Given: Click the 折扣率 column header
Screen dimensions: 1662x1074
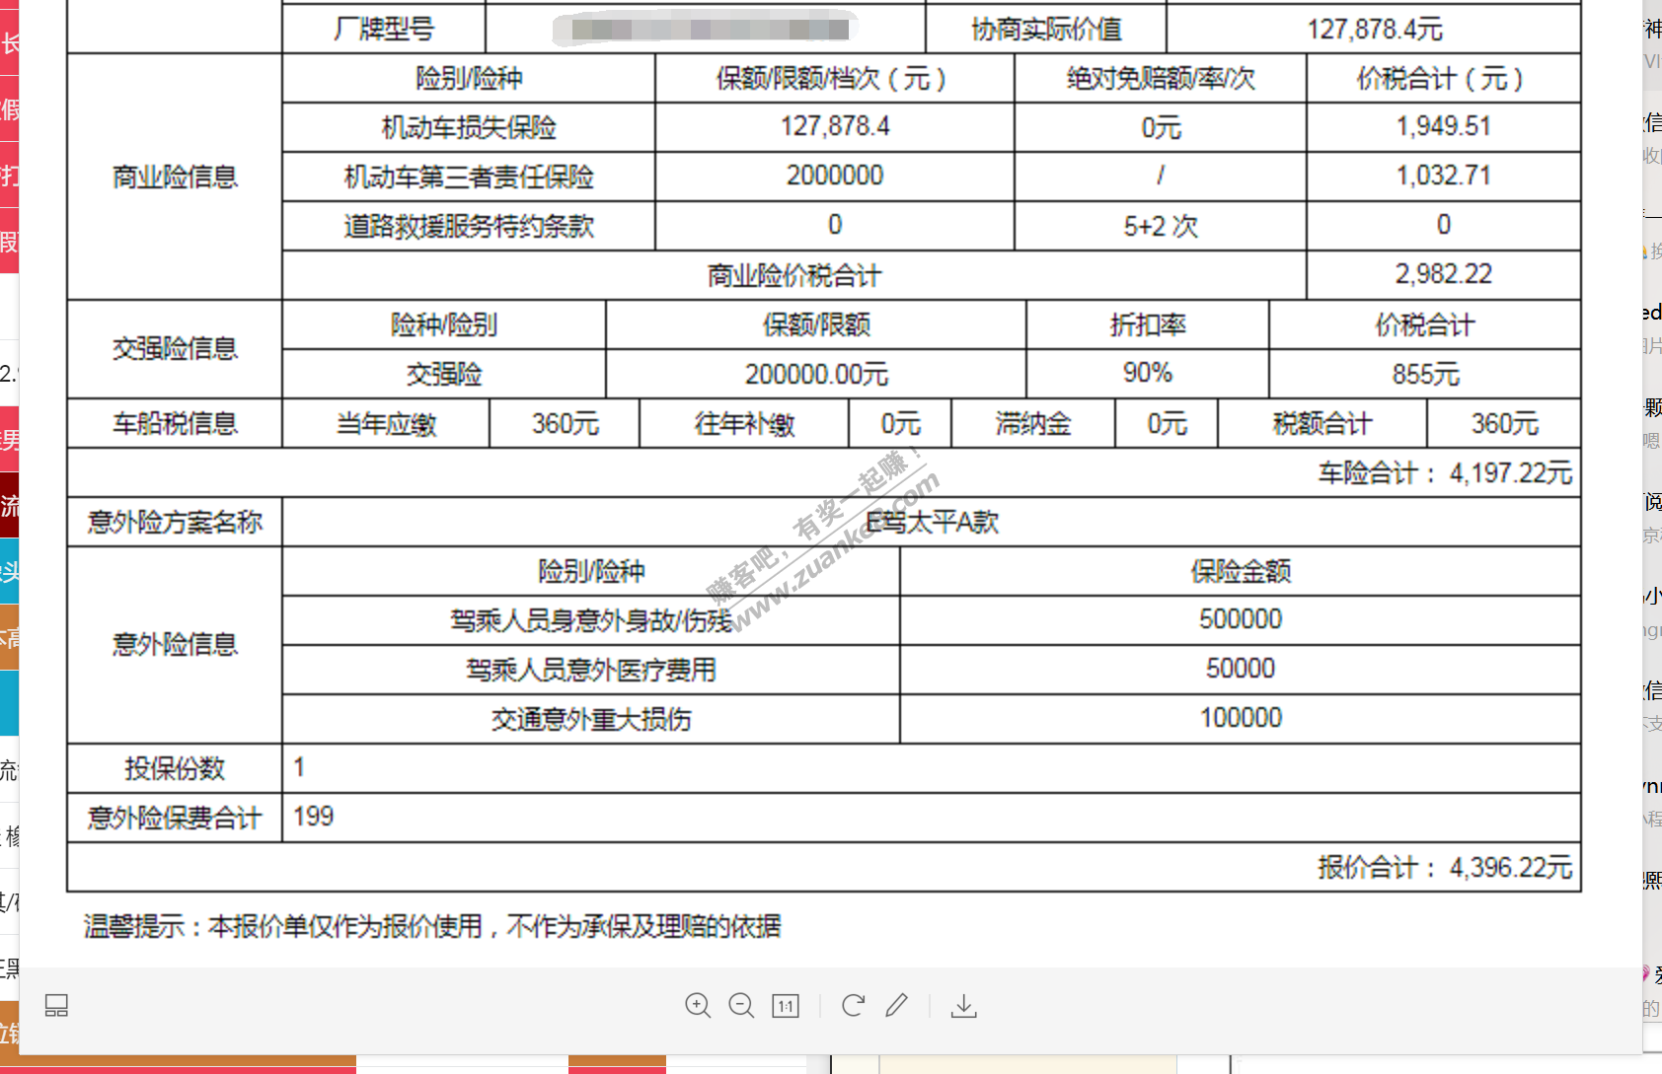Looking at the screenshot, I should (x=1148, y=324).
